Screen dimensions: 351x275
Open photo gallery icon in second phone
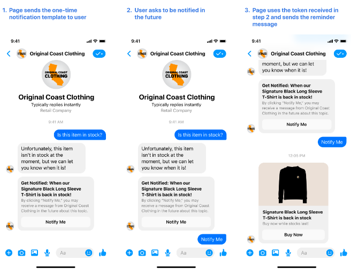pos(155,253)
